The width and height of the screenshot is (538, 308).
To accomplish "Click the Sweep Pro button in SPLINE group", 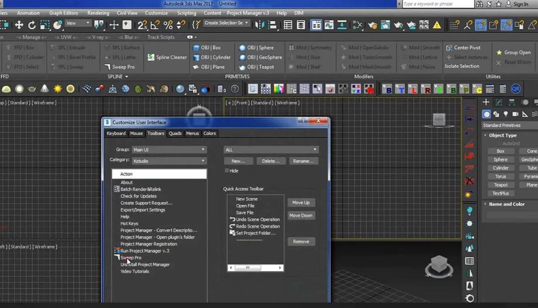I will 120,67.
